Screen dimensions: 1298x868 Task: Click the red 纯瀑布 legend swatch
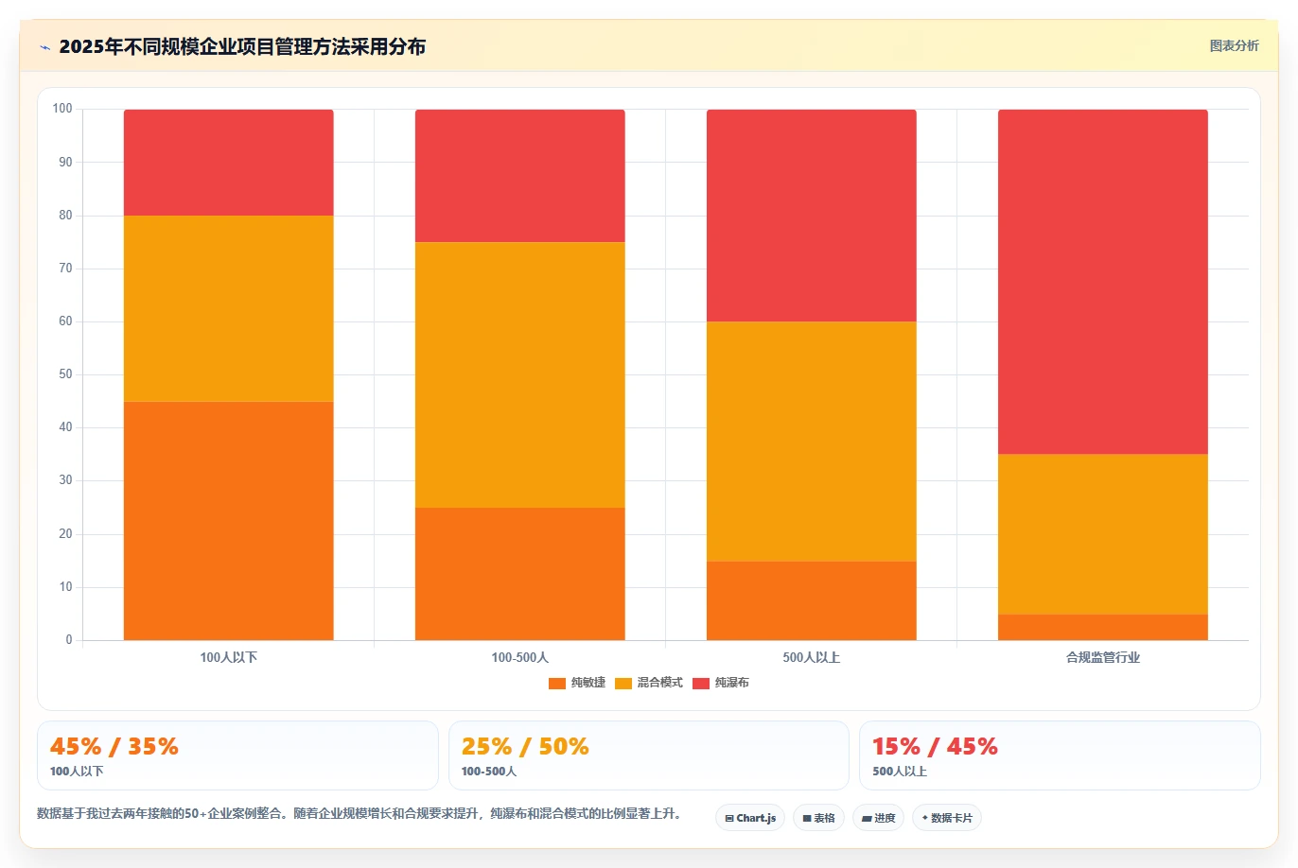point(701,683)
